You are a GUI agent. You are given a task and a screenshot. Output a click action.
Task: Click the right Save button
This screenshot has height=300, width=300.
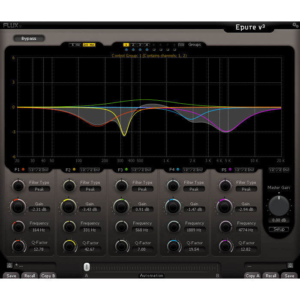click(x=289, y=276)
